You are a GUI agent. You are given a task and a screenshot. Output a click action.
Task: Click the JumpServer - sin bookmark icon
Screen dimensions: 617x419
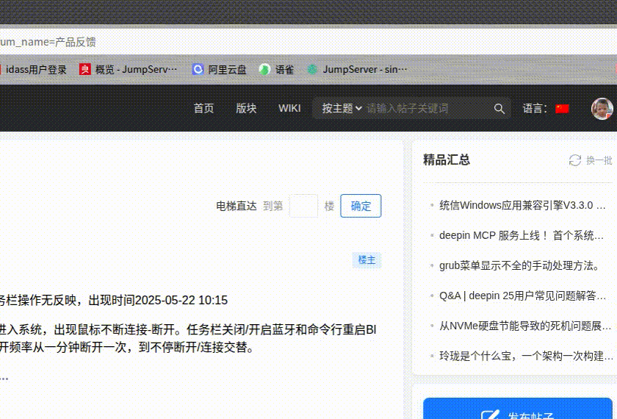click(x=312, y=70)
